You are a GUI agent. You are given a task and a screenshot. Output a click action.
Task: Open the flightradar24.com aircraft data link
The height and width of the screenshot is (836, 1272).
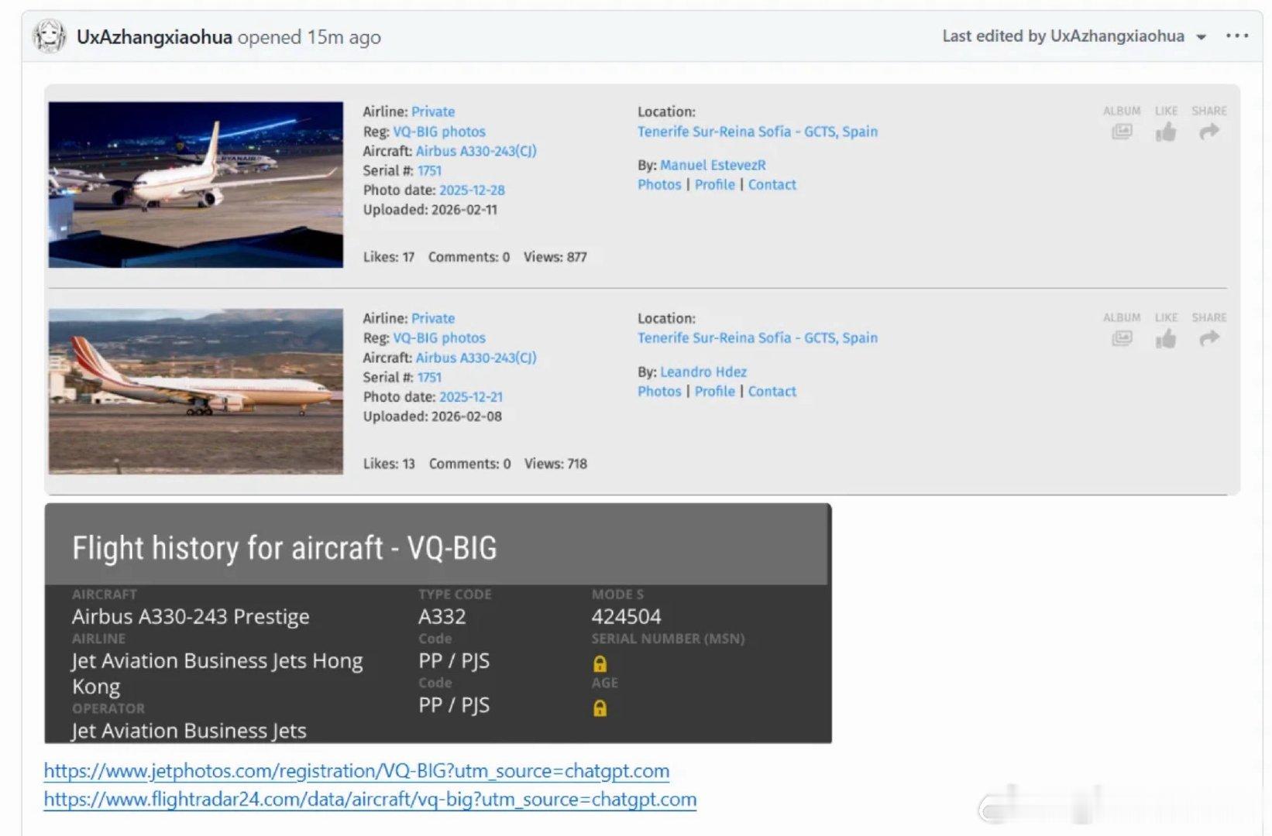pyautogui.click(x=370, y=799)
